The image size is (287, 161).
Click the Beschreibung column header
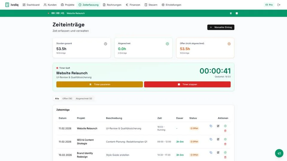pos(114,118)
